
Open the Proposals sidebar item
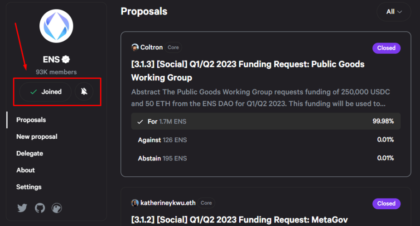coord(31,120)
